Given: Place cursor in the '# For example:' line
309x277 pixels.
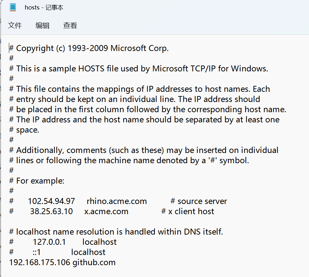Looking at the screenshot, I should point(37,181).
